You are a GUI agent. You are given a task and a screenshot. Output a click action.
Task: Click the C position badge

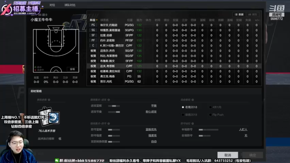click(93, 46)
